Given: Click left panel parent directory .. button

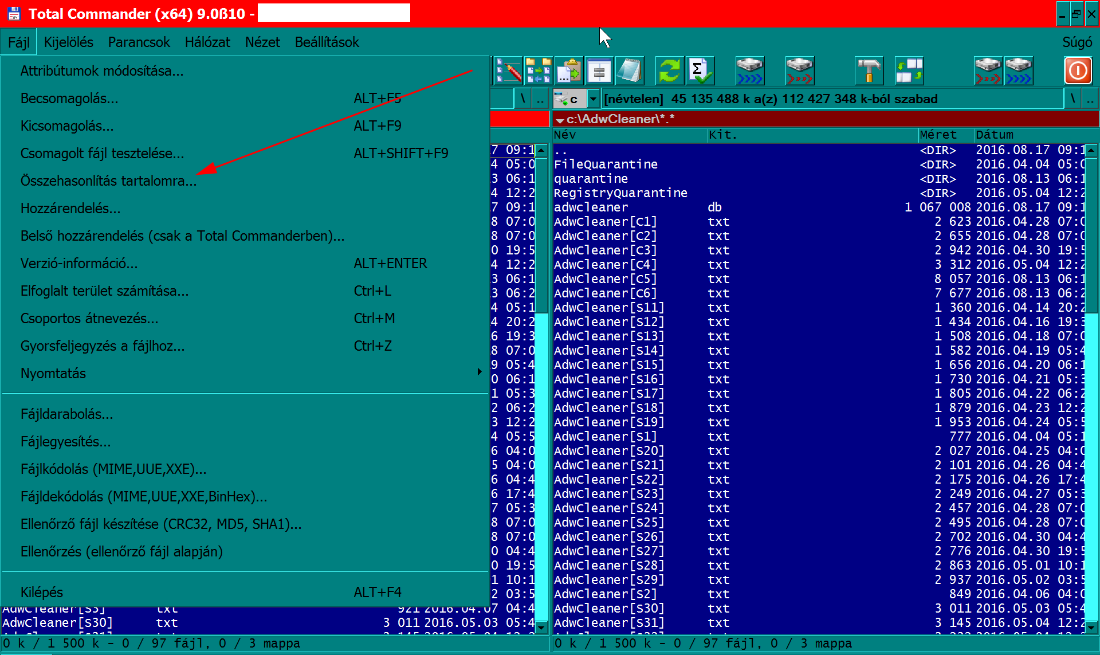Looking at the screenshot, I should pyautogui.click(x=540, y=99).
